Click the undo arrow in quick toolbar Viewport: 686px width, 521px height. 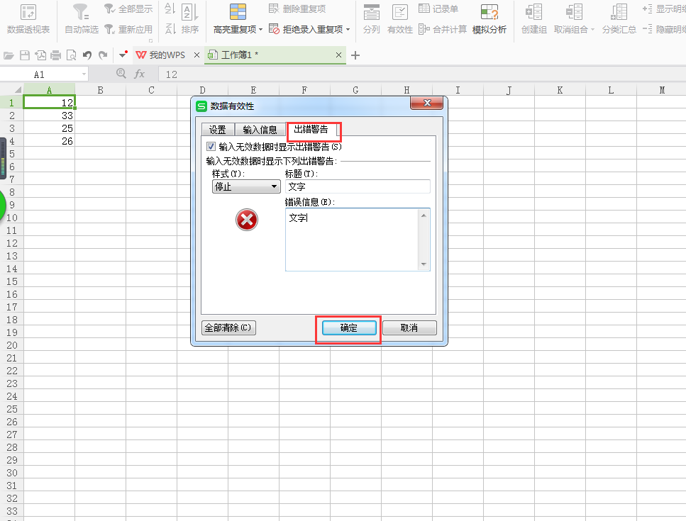coord(87,55)
